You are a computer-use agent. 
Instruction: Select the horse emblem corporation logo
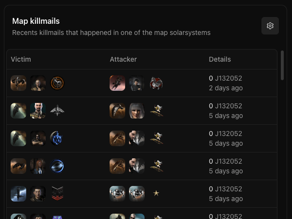57,83
